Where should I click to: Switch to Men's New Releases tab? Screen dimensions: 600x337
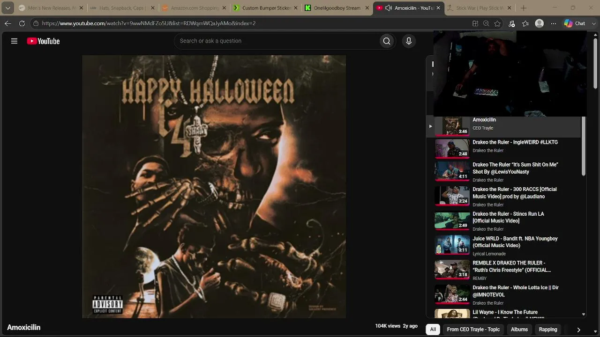click(51, 8)
